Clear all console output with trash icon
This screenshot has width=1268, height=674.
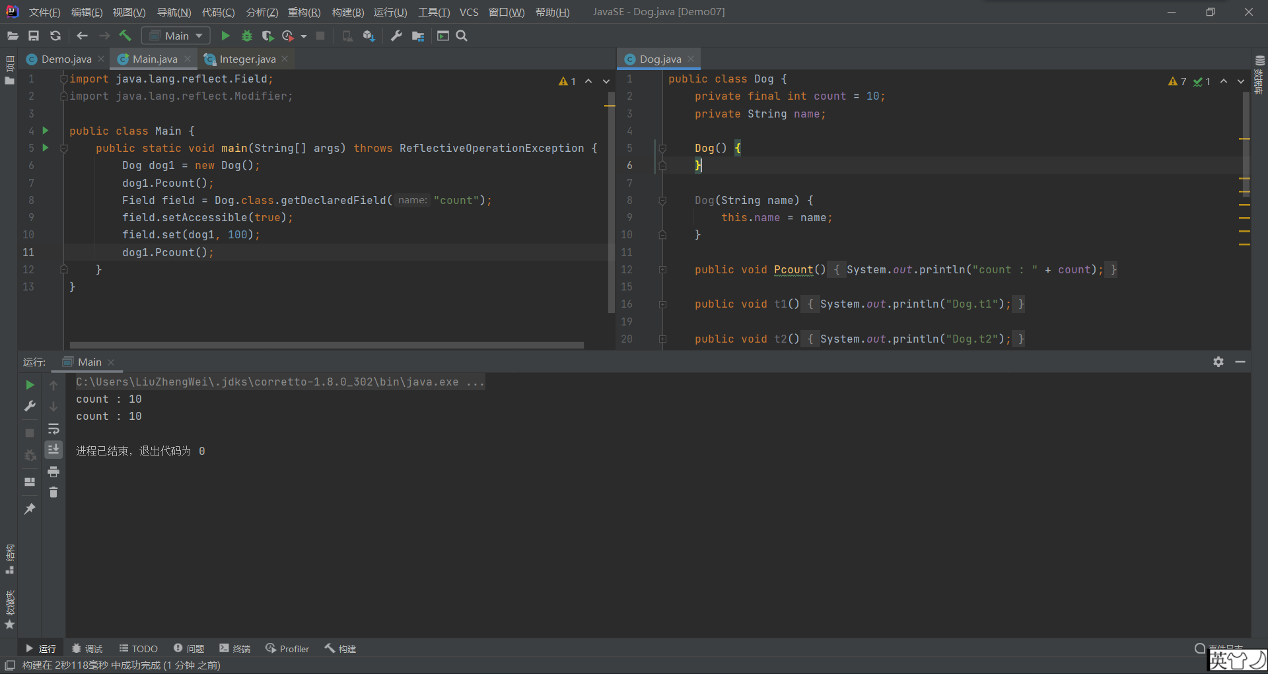(53, 492)
